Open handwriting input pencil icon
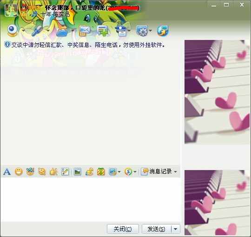Screen dimensions: 251x237 [65, 172]
